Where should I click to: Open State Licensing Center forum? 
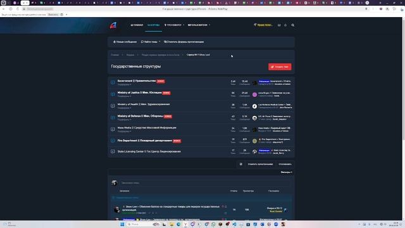point(149,151)
